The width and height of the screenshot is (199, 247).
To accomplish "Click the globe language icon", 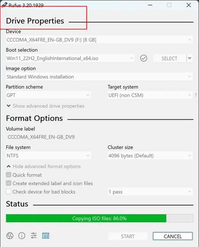I will [10, 236].
